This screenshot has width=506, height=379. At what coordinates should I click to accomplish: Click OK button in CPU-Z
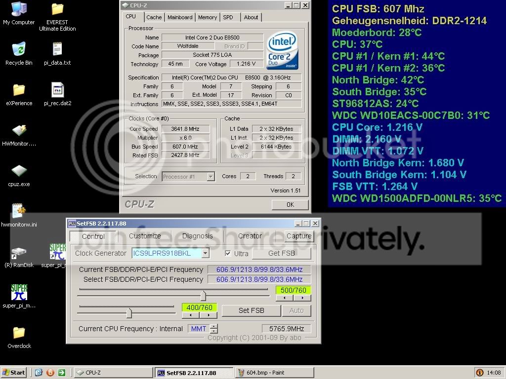pyautogui.click(x=290, y=205)
